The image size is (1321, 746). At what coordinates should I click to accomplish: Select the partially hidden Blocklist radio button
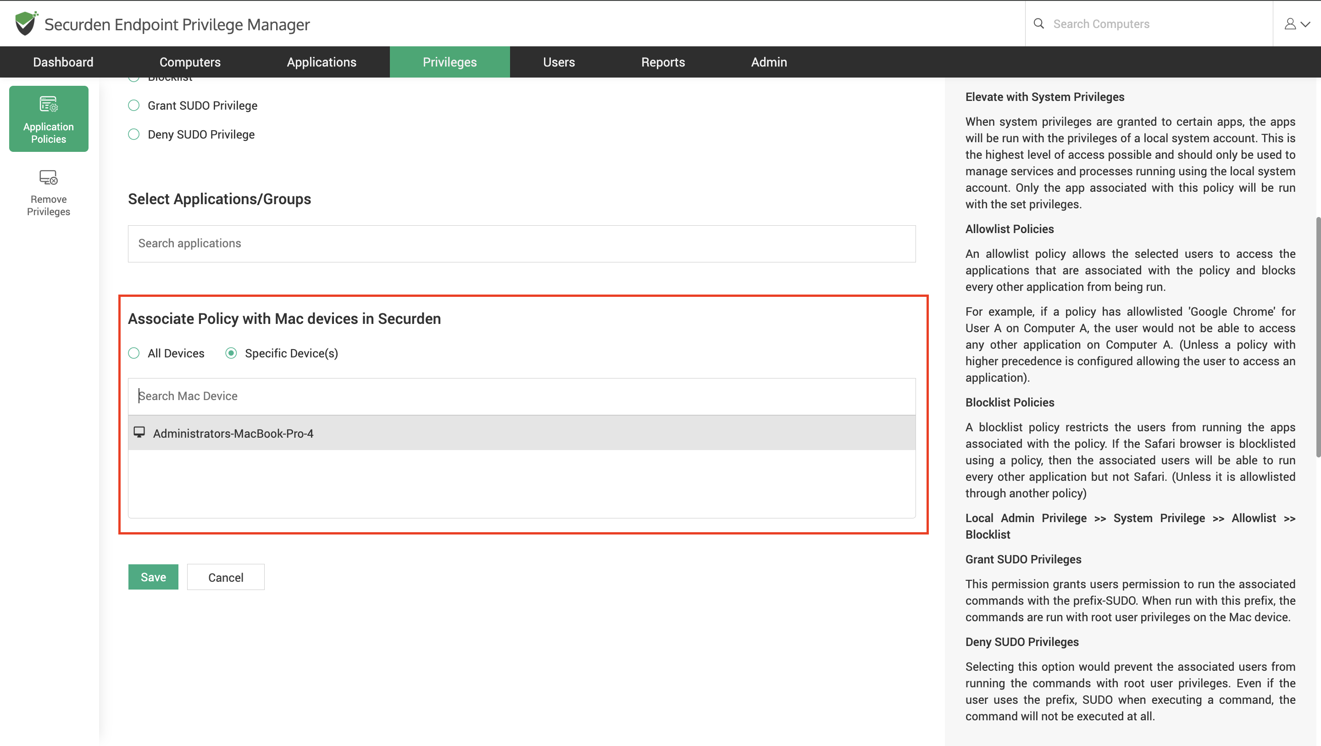[134, 79]
